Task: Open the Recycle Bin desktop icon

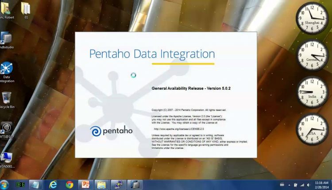Action: (x=7, y=100)
